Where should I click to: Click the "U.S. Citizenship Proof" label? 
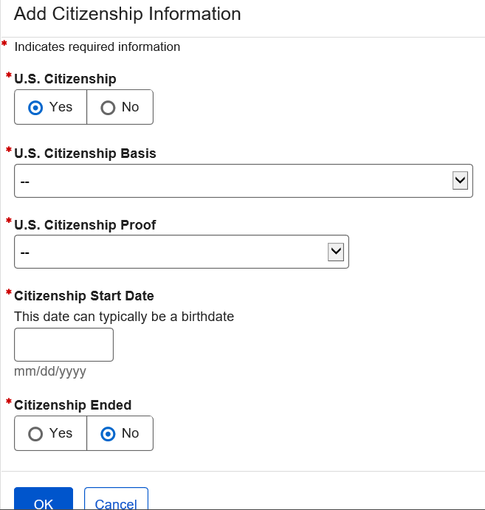[x=85, y=225]
